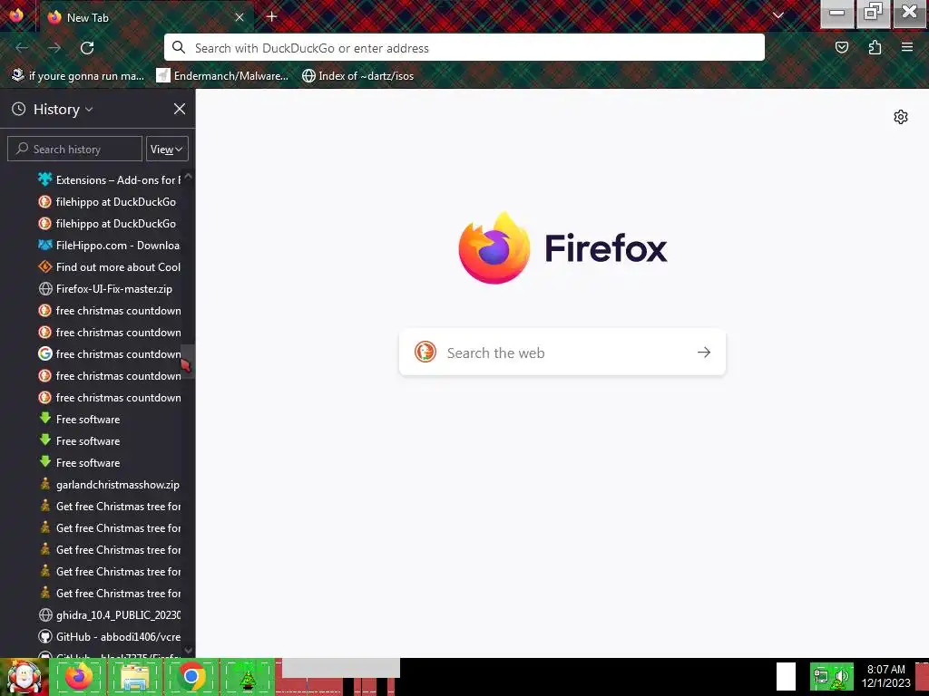The image size is (929, 696).
Task: Open the taskbar clock showing 8:07 AM
Action: pyautogui.click(x=885, y=676)
